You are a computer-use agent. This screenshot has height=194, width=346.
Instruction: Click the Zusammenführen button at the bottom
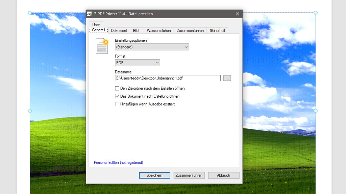coord(189,175)
